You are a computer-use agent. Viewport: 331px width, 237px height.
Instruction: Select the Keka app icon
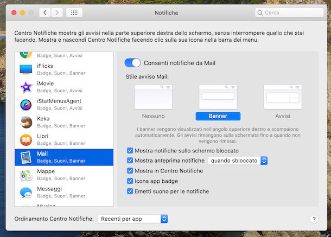[x=26, y=122]
